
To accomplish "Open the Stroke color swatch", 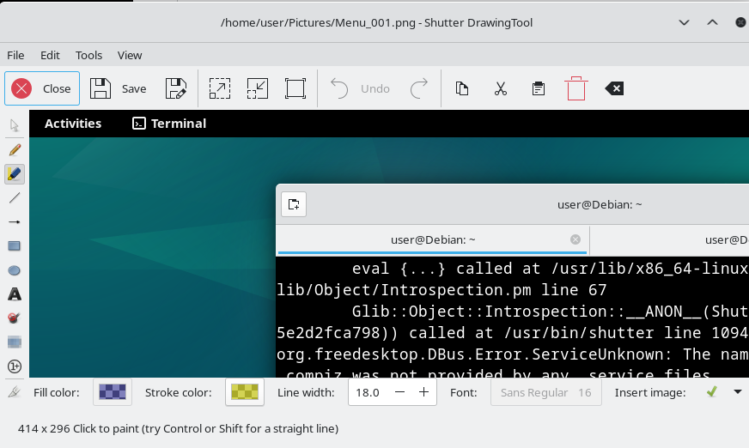I will click(245, 392).
